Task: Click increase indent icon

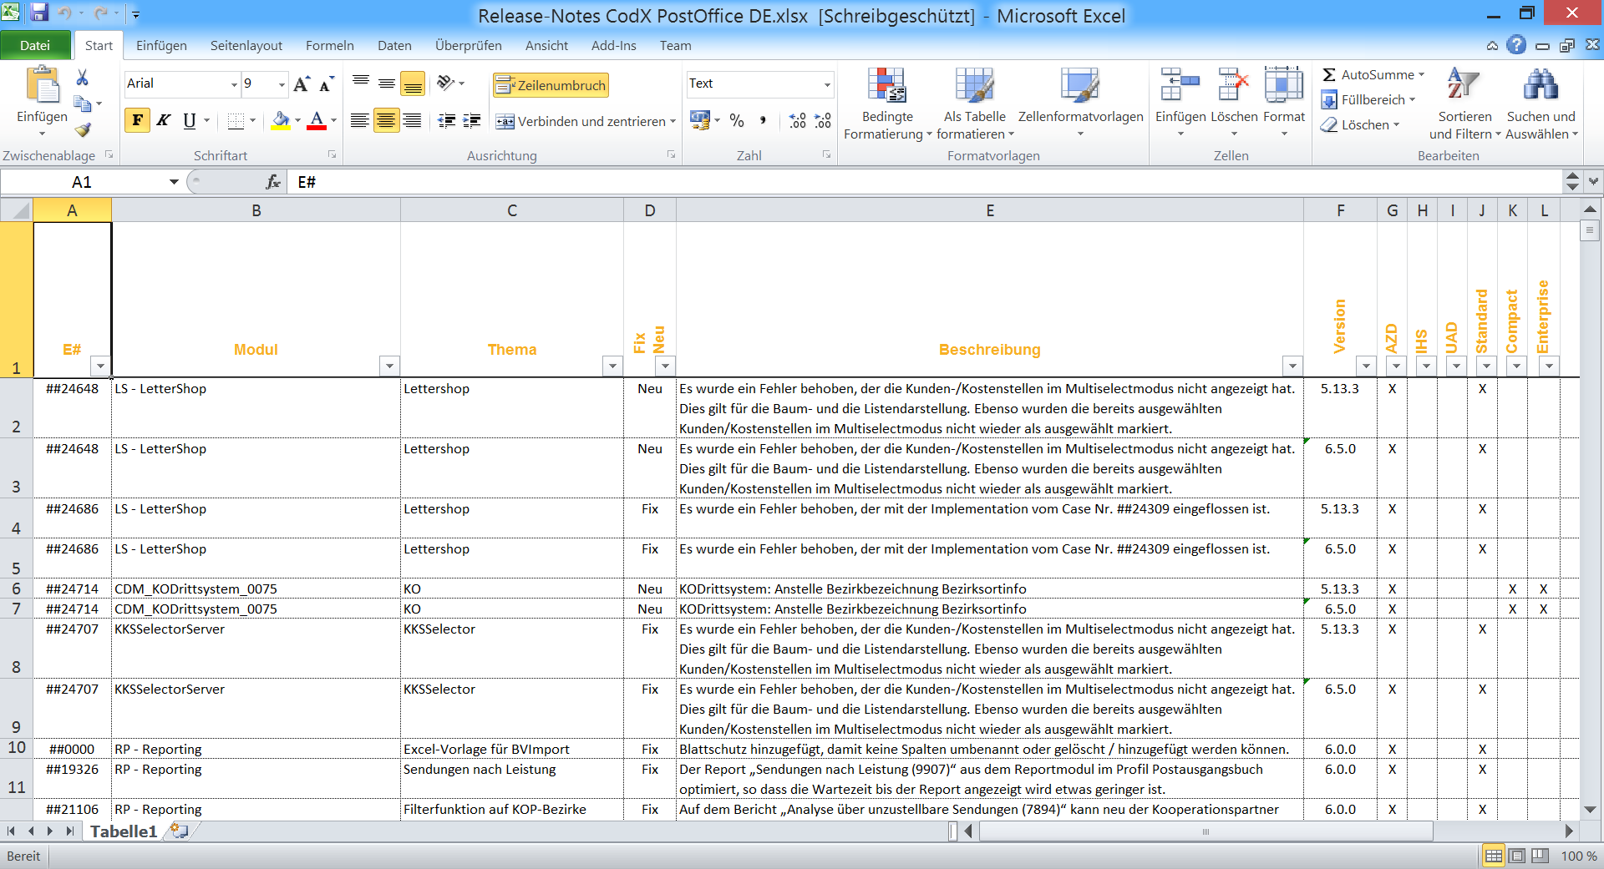Action: [x=472, y=121]
